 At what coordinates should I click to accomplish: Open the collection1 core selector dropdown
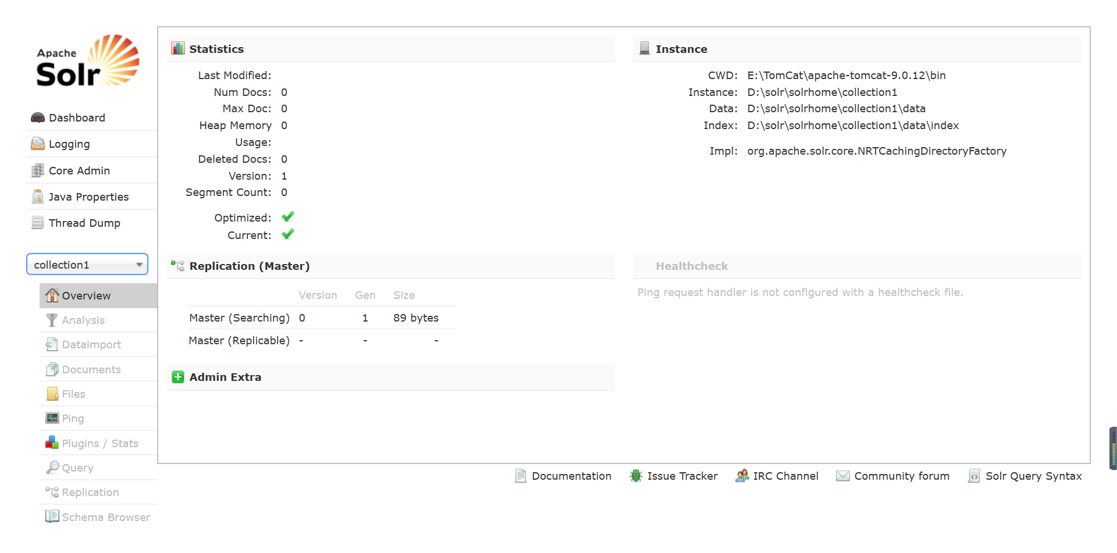point(87,265)
